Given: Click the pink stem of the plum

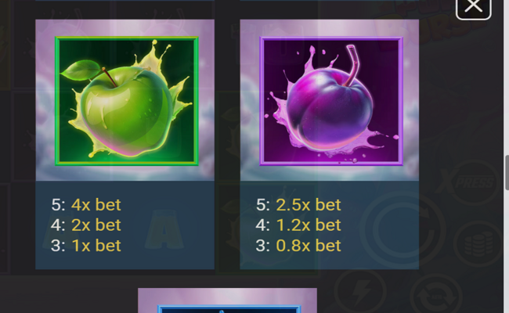Looking at the screenshot, I should (352, 64).
